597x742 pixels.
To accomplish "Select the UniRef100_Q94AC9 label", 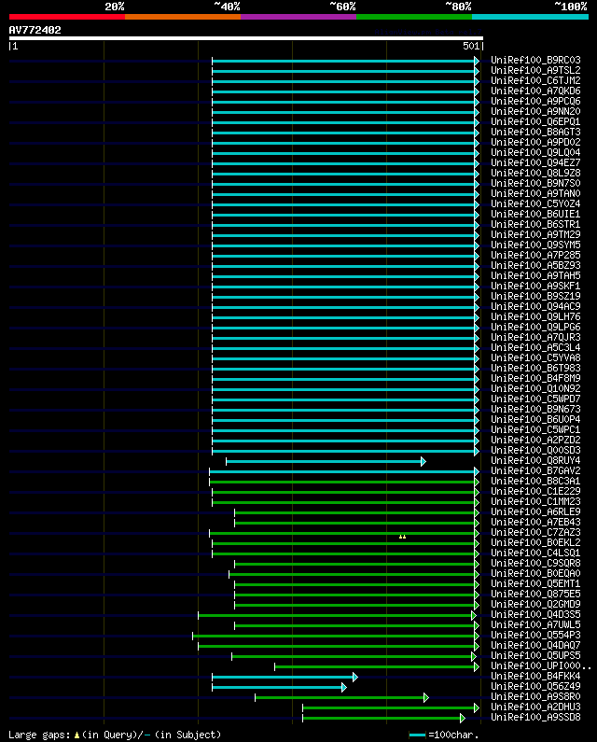I will [x=535, y=307].
